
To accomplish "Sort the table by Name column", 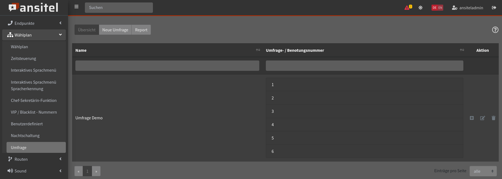I will click(x=258, y=50).
